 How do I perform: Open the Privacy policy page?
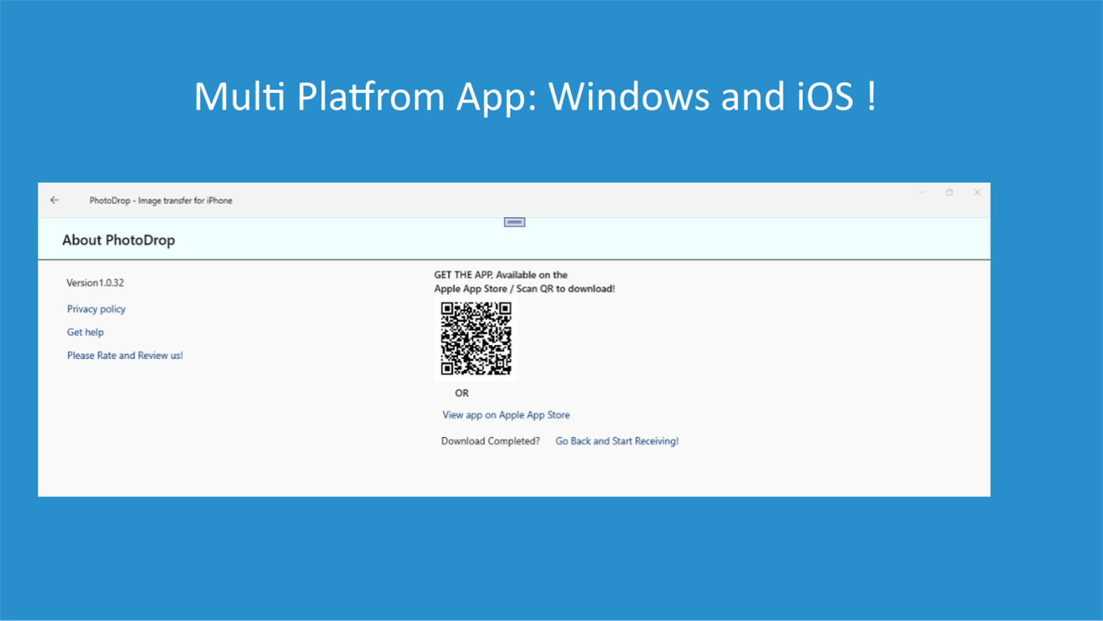point(95,309)
